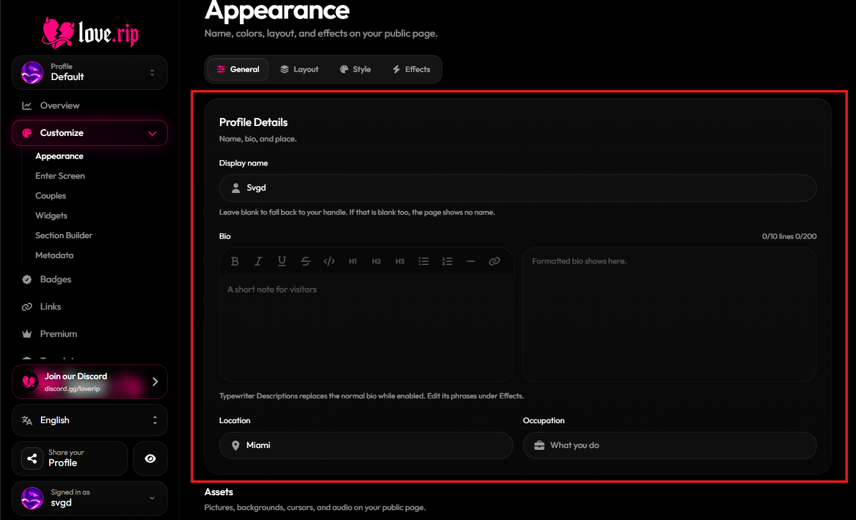Focus the Display name input field

[x=517, y=187]
